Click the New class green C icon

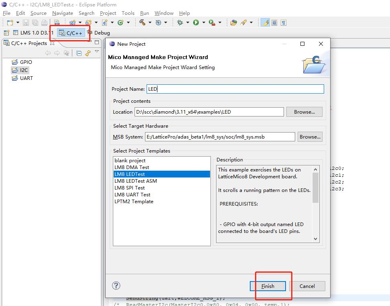click(x=120, y=22)
